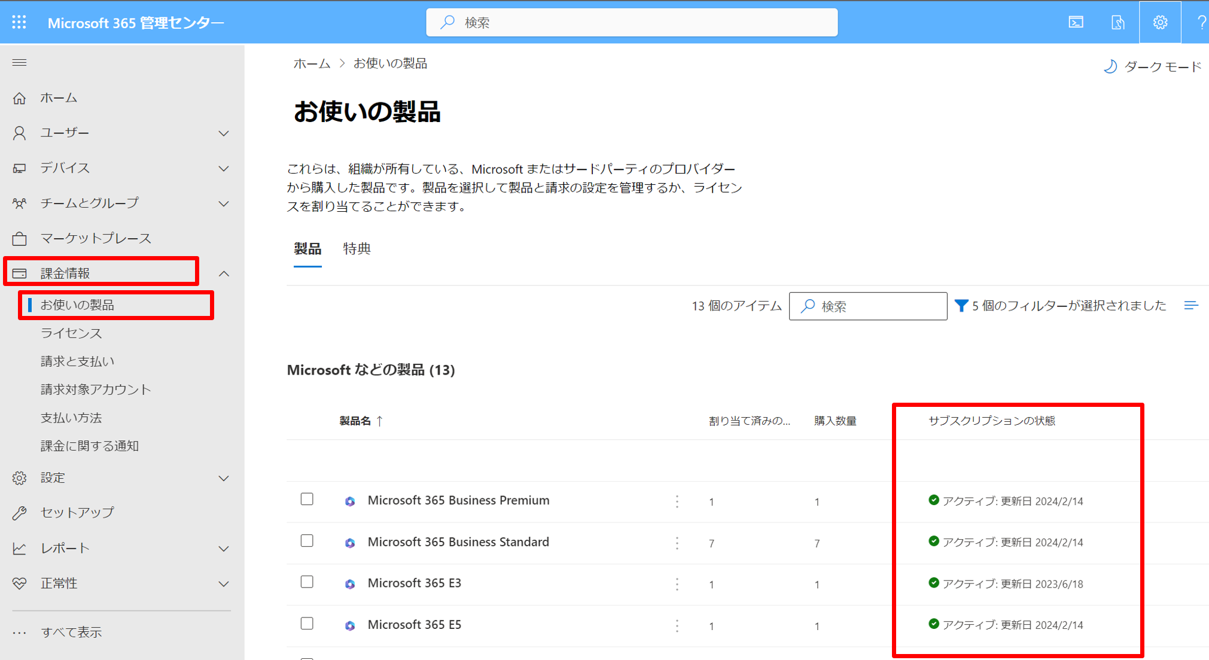The height and width of the screenshot is (660, 1209).
Task: Click the 正常性 heart icon
Action: point(19,583)
